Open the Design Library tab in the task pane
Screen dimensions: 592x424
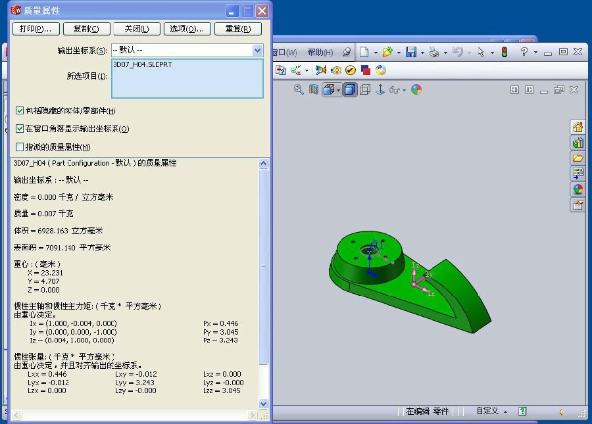click(x=578, y=143)
